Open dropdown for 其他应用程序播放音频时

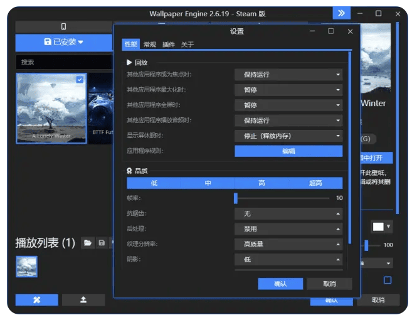[288, 120]
